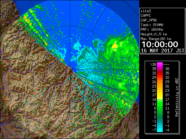Select the "CAPPI" product label
186x139 pixels.
(146, 16)
